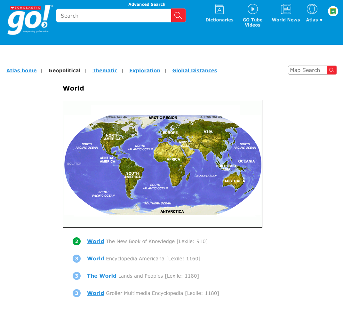The height and width of the screenshot is (309, 343).
Task: Click the level 2 badge for World
Action: click(76, 241)
